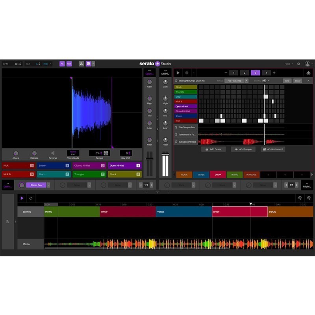Toggle the MIX panel button
The height and width of the screenshot is (315, 315).
[69, 64]
